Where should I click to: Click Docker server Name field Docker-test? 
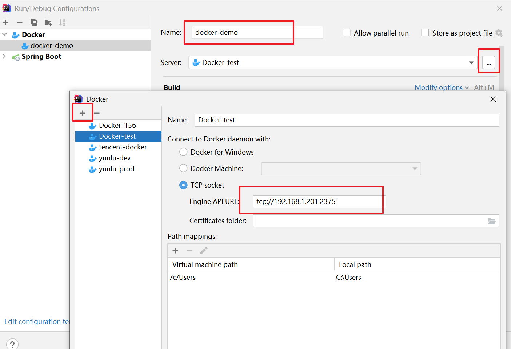347,120
